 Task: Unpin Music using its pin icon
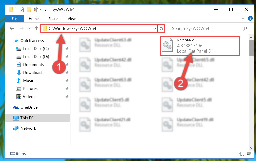click(67, 81)
